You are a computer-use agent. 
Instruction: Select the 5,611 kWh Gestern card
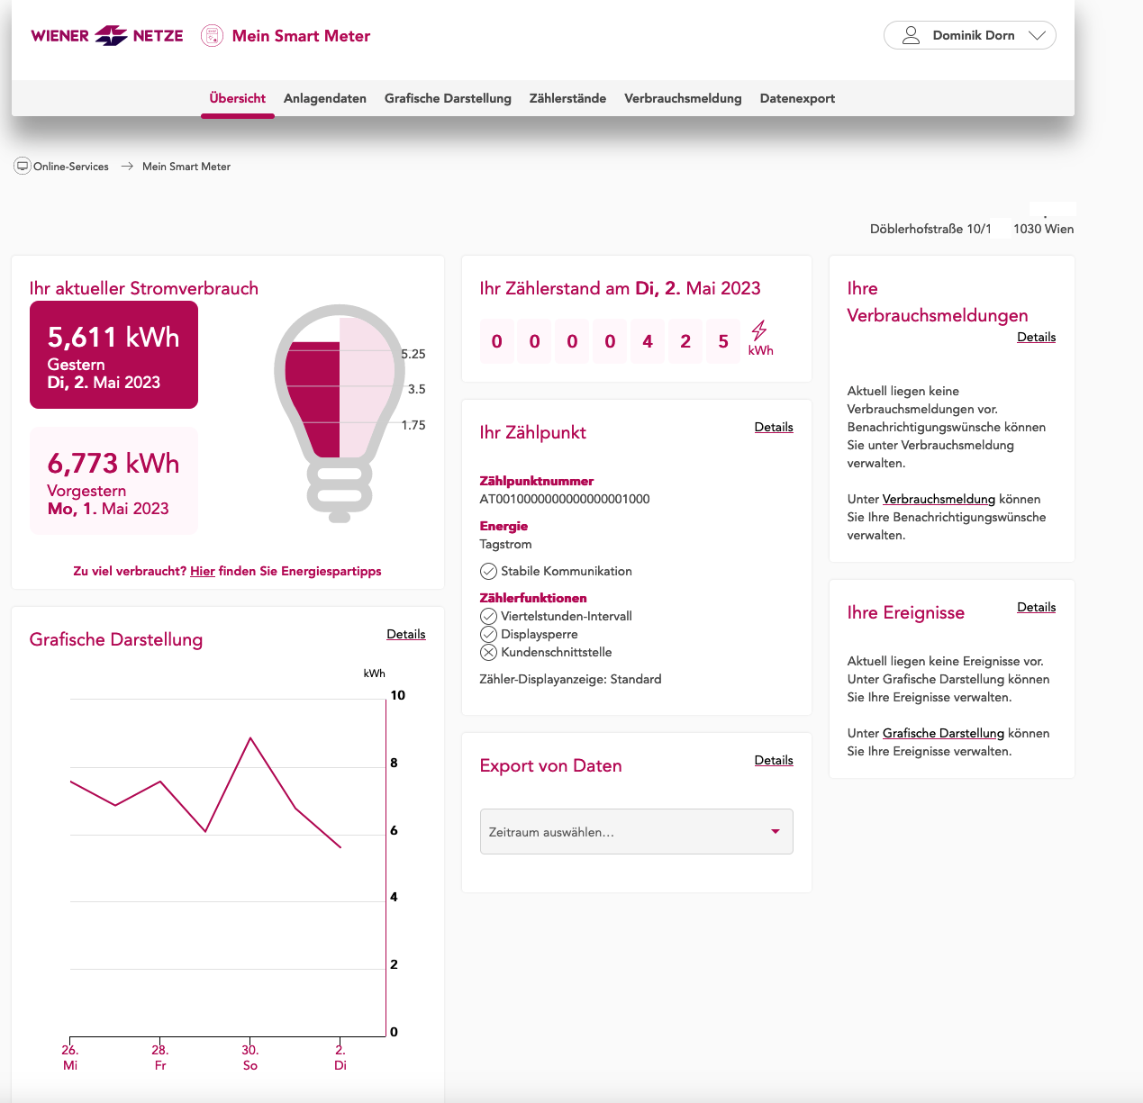(113, 355)
